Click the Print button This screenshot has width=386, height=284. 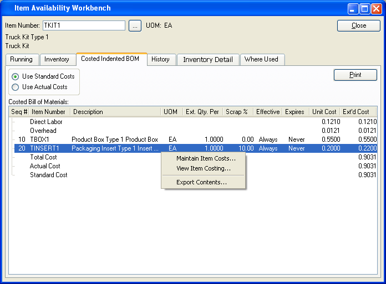point(355,75)
